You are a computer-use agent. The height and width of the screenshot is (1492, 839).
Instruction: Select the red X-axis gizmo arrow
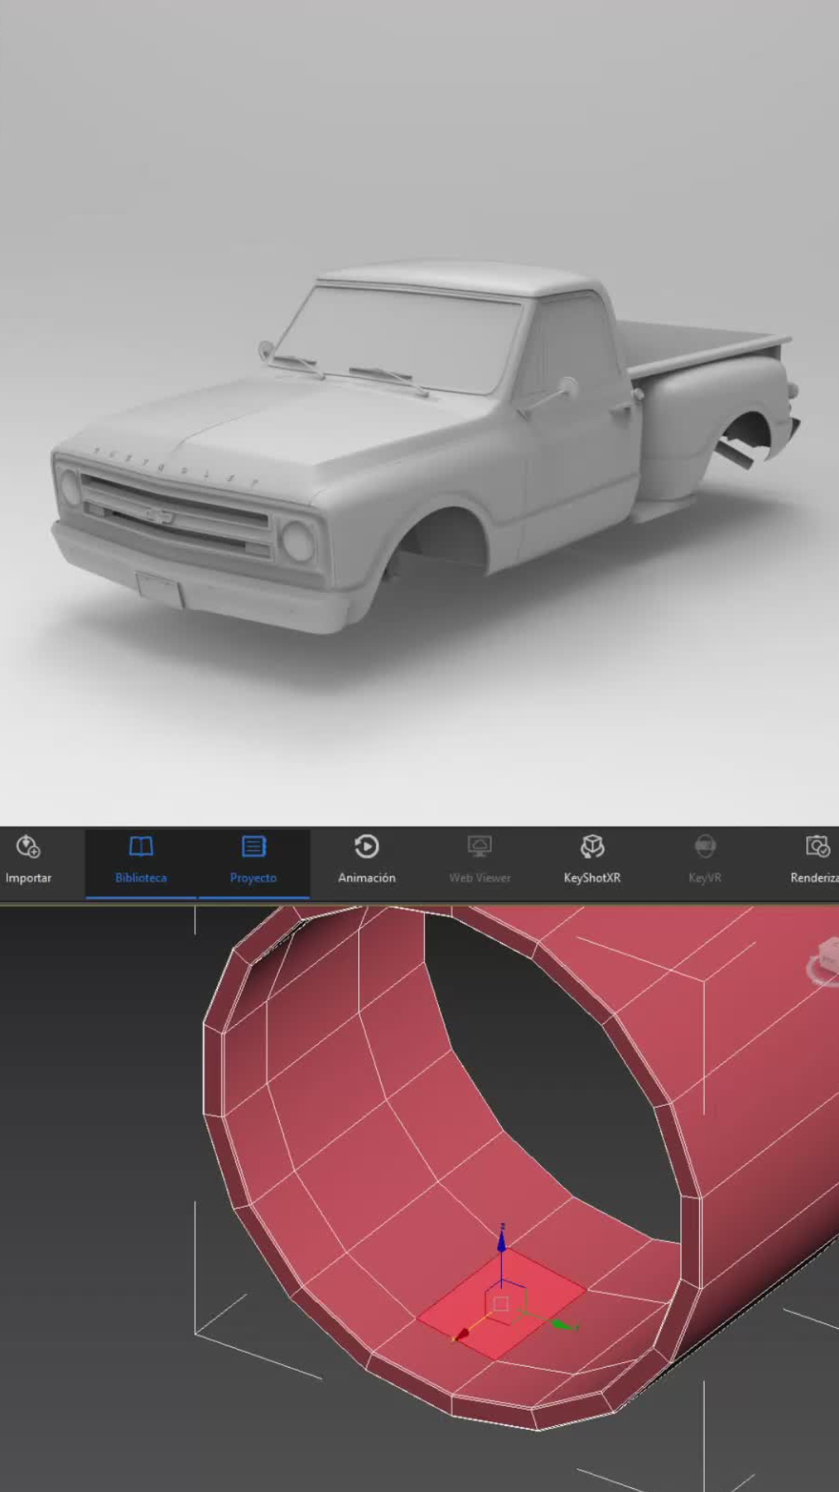coord(461,1335)
